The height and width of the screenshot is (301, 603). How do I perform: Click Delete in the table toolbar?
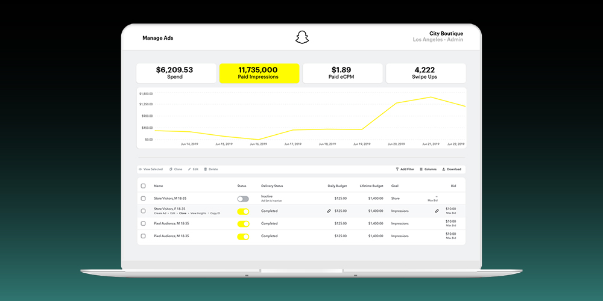click(211, 169)
